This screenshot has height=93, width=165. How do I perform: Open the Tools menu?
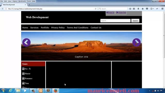coord(29,1)
